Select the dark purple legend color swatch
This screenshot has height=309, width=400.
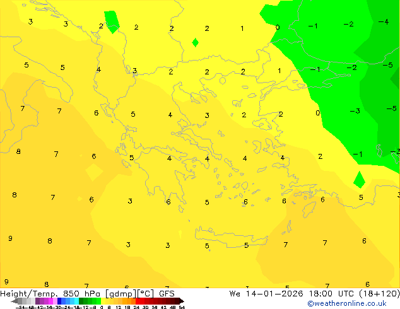click(x=37, y=301)
